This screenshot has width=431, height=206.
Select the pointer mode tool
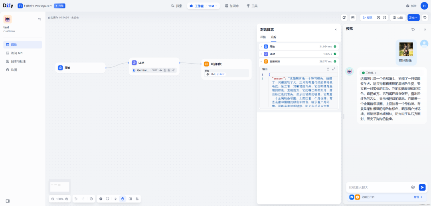(x=115, y=198)
